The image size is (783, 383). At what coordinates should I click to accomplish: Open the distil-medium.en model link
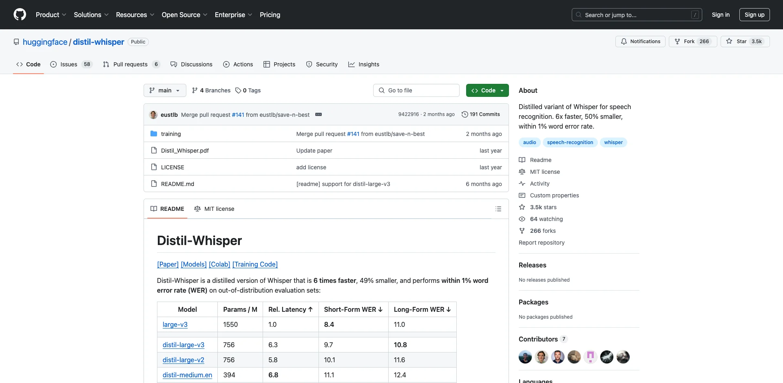click(187, 375)
